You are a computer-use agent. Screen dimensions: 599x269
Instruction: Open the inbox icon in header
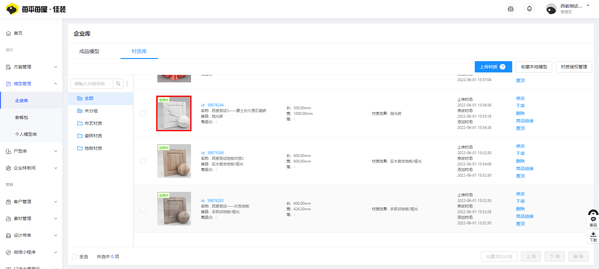pos(511,9)
